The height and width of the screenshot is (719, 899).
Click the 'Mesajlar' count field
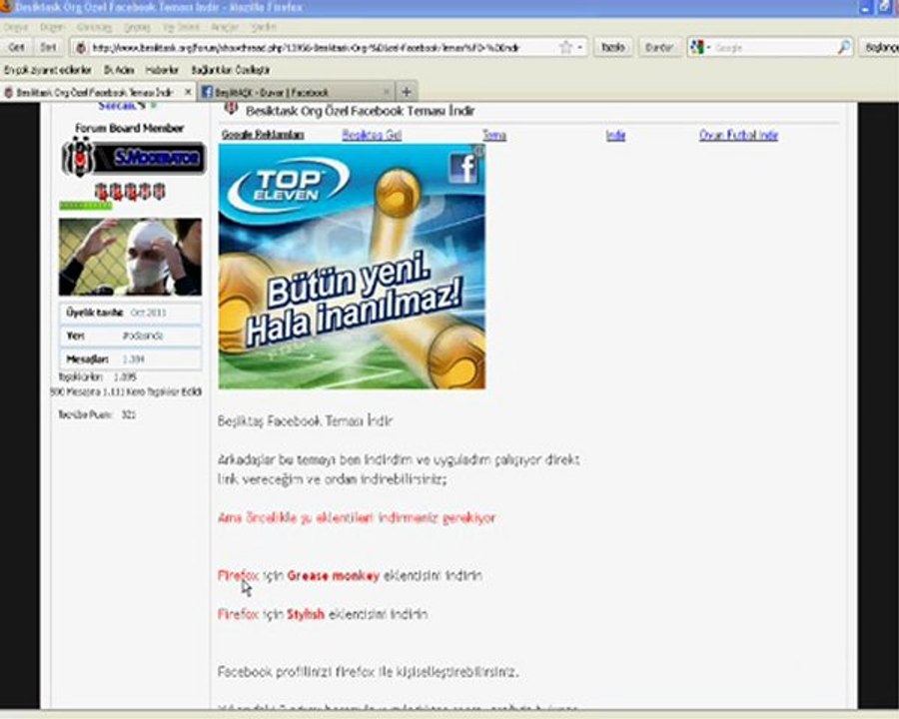[x=130, y=359]
